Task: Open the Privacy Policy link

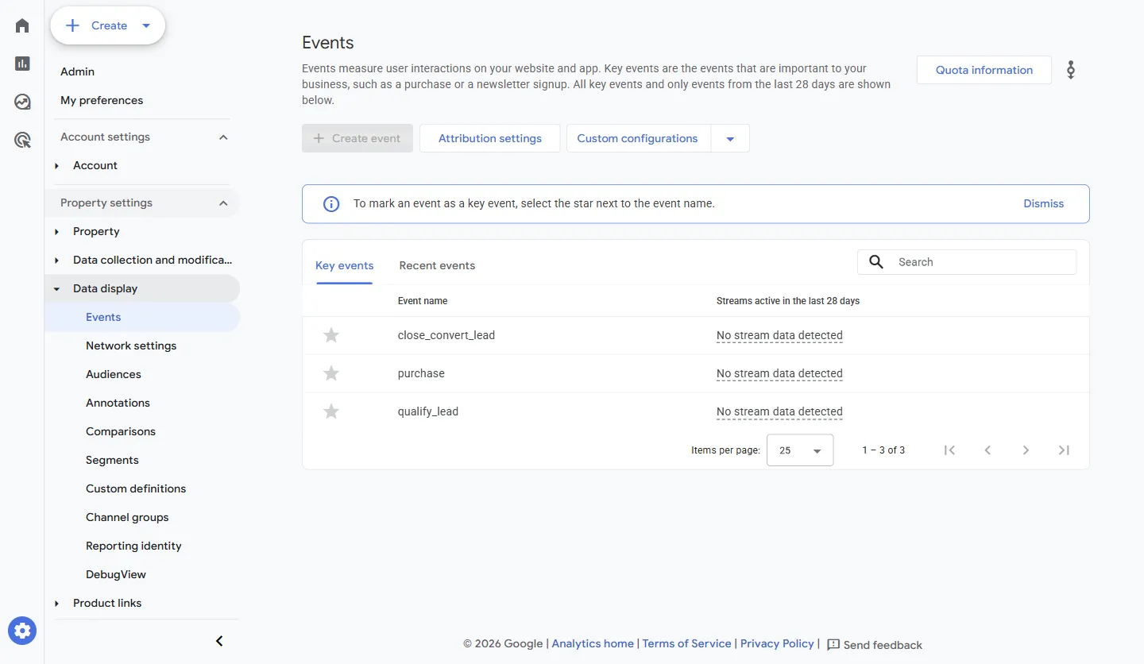Action: (777, 643)
